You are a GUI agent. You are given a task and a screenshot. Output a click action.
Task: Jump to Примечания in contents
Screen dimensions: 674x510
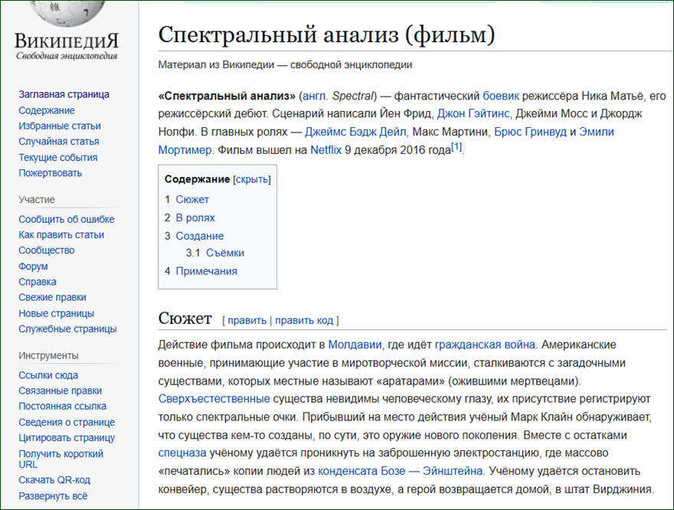pyautogui.click(x=206, y=271)
